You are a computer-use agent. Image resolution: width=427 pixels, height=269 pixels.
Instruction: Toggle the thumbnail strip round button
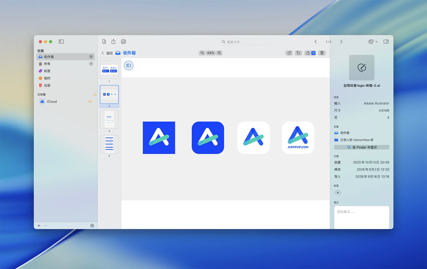pyautogui.click(x=129, y=66)
